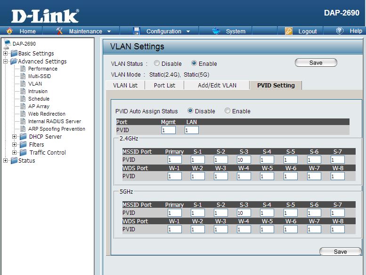Click the System computer icon
This screenshot has width=366, height=275.
click(216, 31)
